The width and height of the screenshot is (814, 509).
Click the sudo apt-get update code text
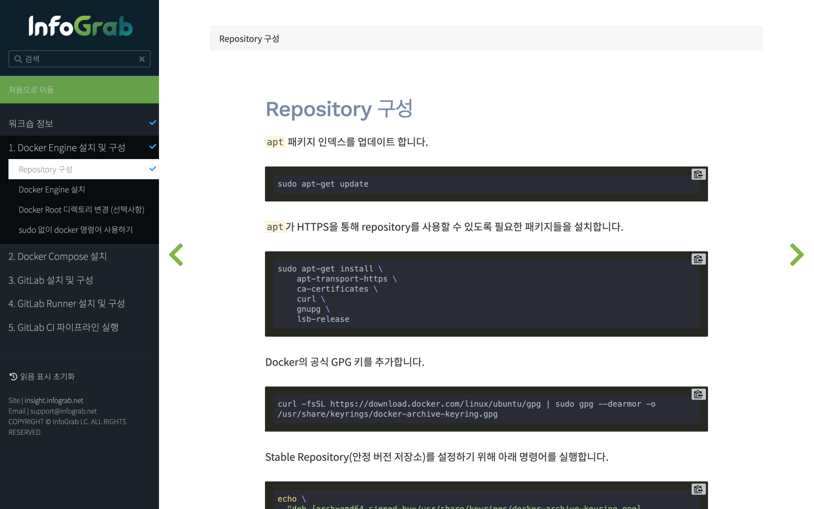(x=323, y=184)
